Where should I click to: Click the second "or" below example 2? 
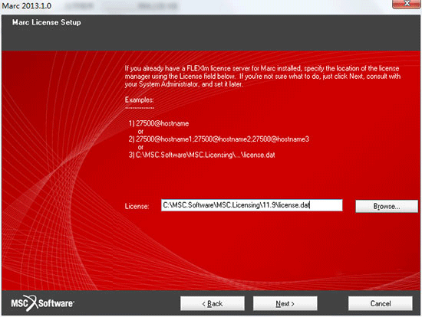(x=140, y=147)
